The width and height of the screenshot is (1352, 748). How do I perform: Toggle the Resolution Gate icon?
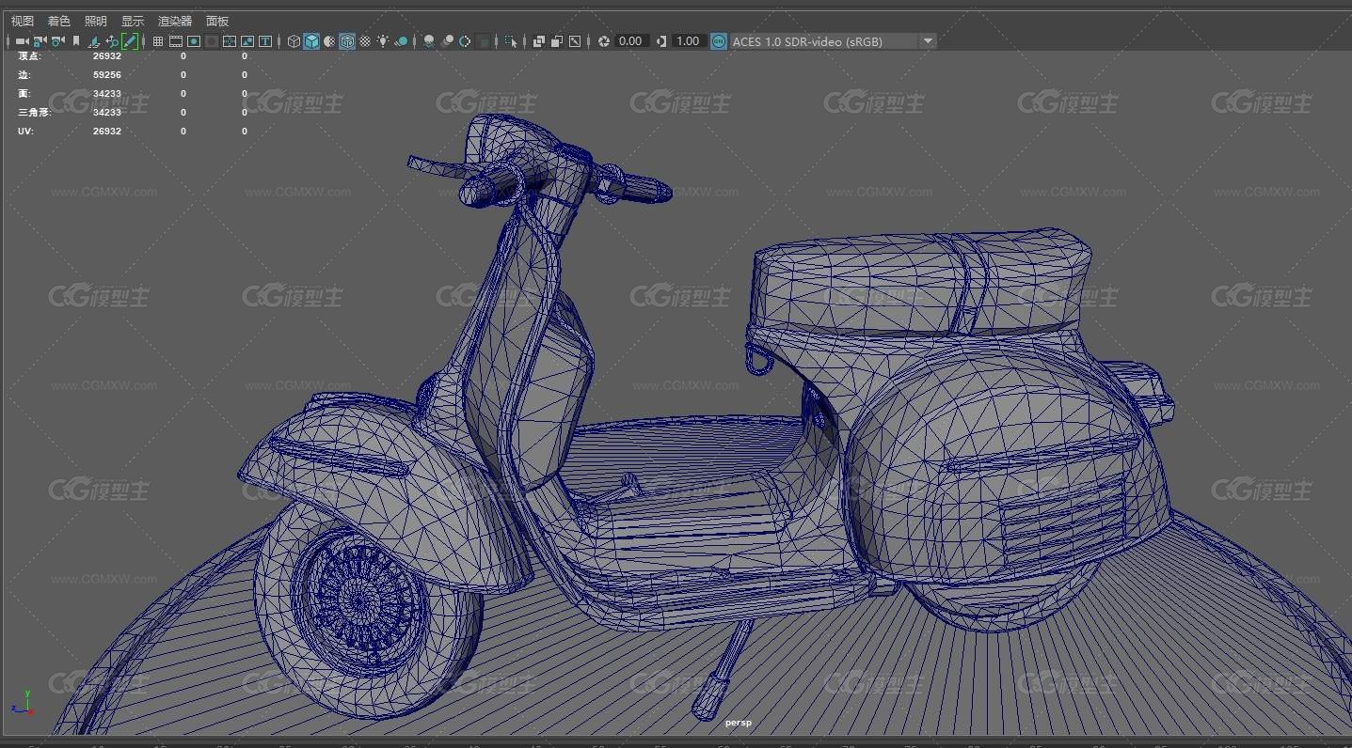pos(194,41)
